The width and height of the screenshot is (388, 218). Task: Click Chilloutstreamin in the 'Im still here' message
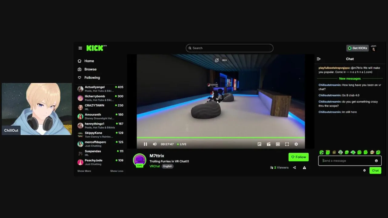pyautogui.click(x=330, y=112)
